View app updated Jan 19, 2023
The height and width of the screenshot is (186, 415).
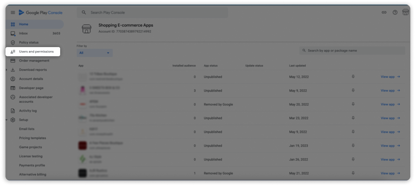[x=390, y=146]
